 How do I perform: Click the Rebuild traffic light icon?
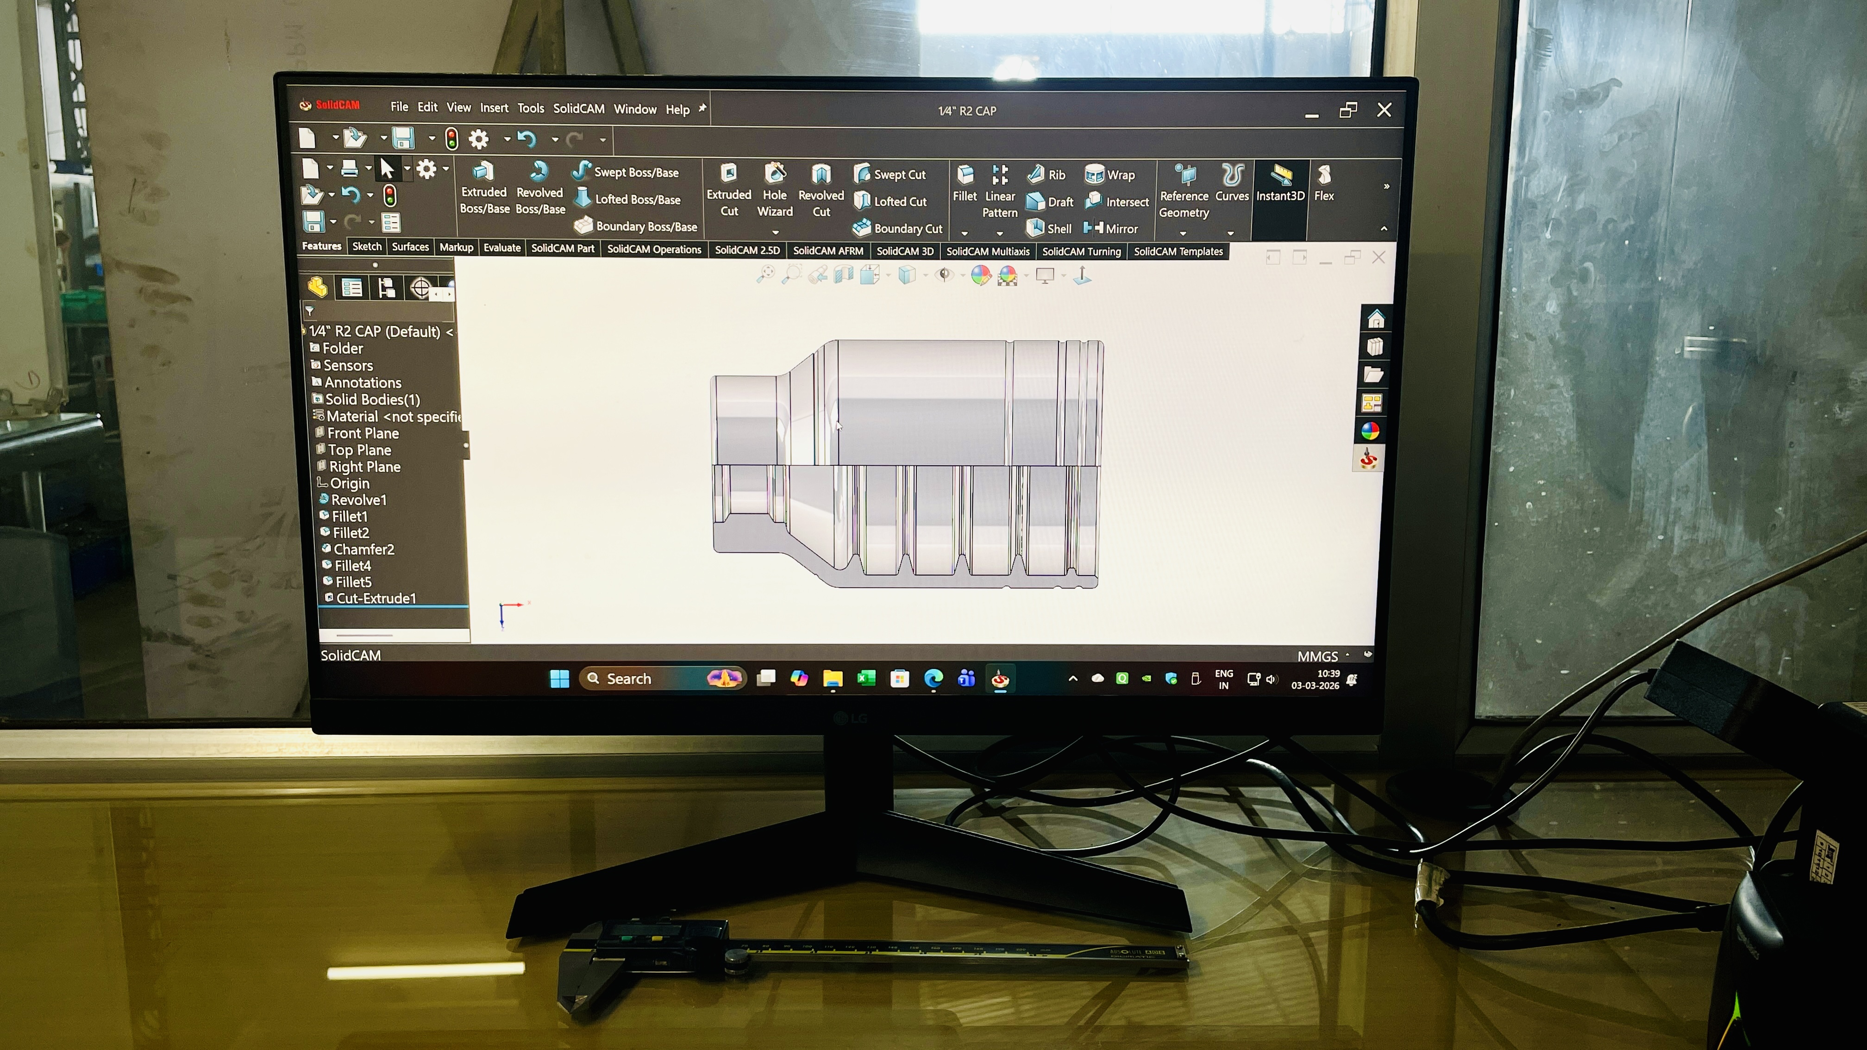pyautogui.click(x=451, y=138)
